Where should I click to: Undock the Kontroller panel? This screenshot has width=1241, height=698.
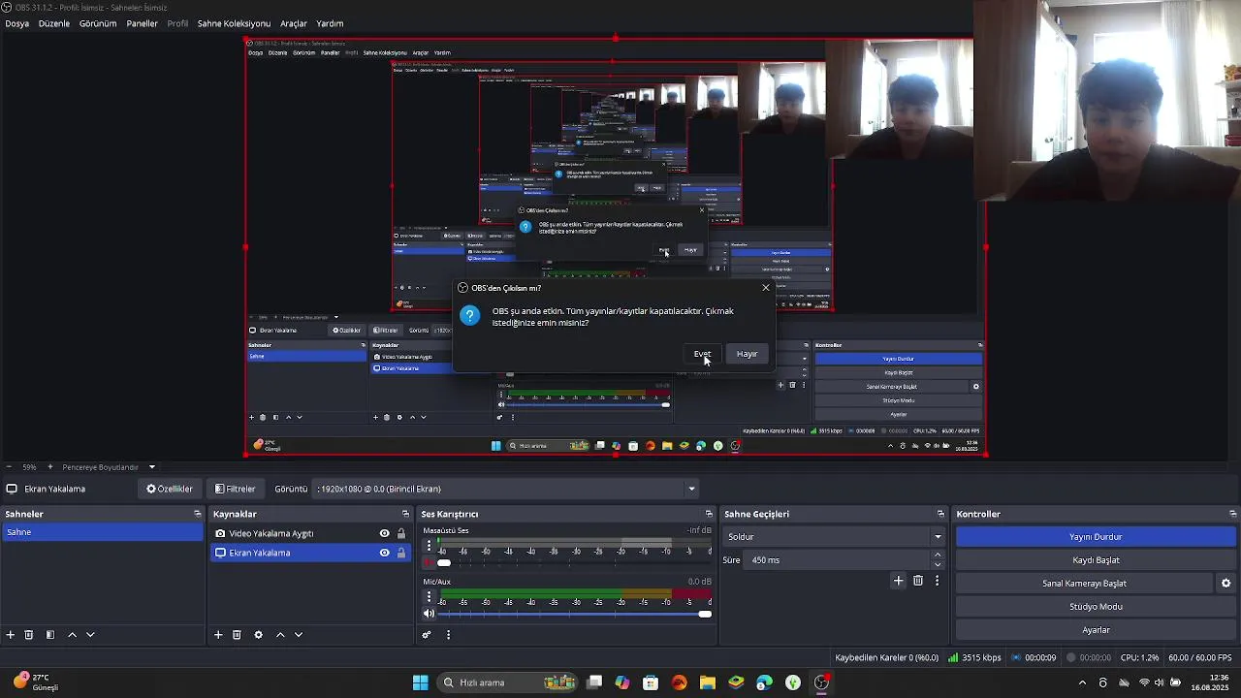click(x=1232, y=514)
